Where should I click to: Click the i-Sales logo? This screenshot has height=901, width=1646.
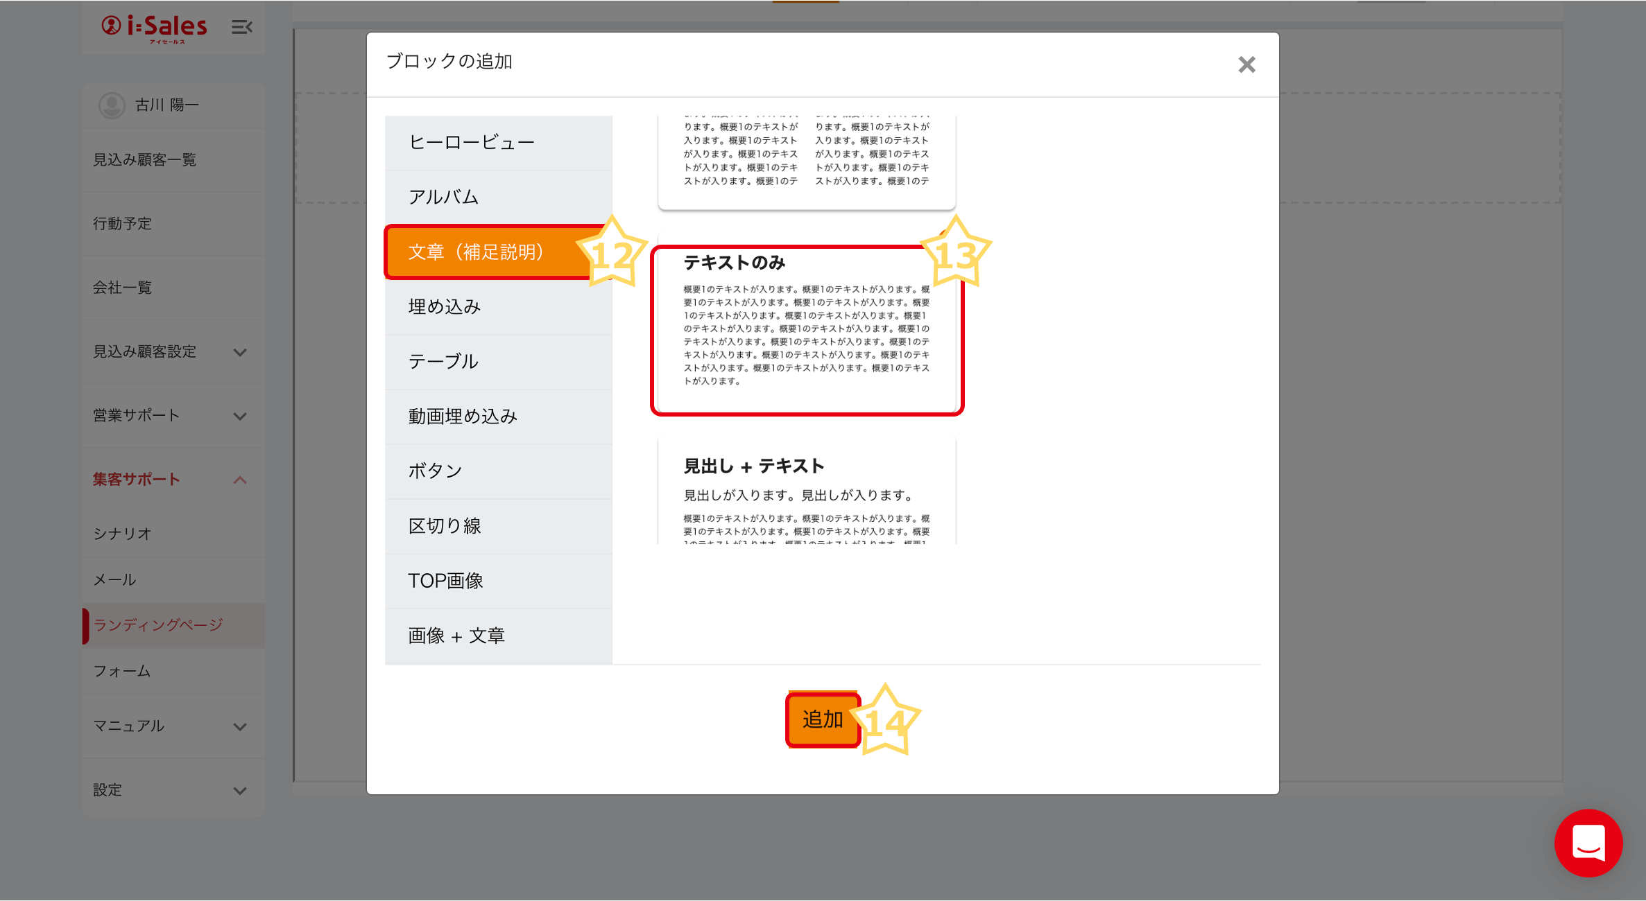point(155,28)
